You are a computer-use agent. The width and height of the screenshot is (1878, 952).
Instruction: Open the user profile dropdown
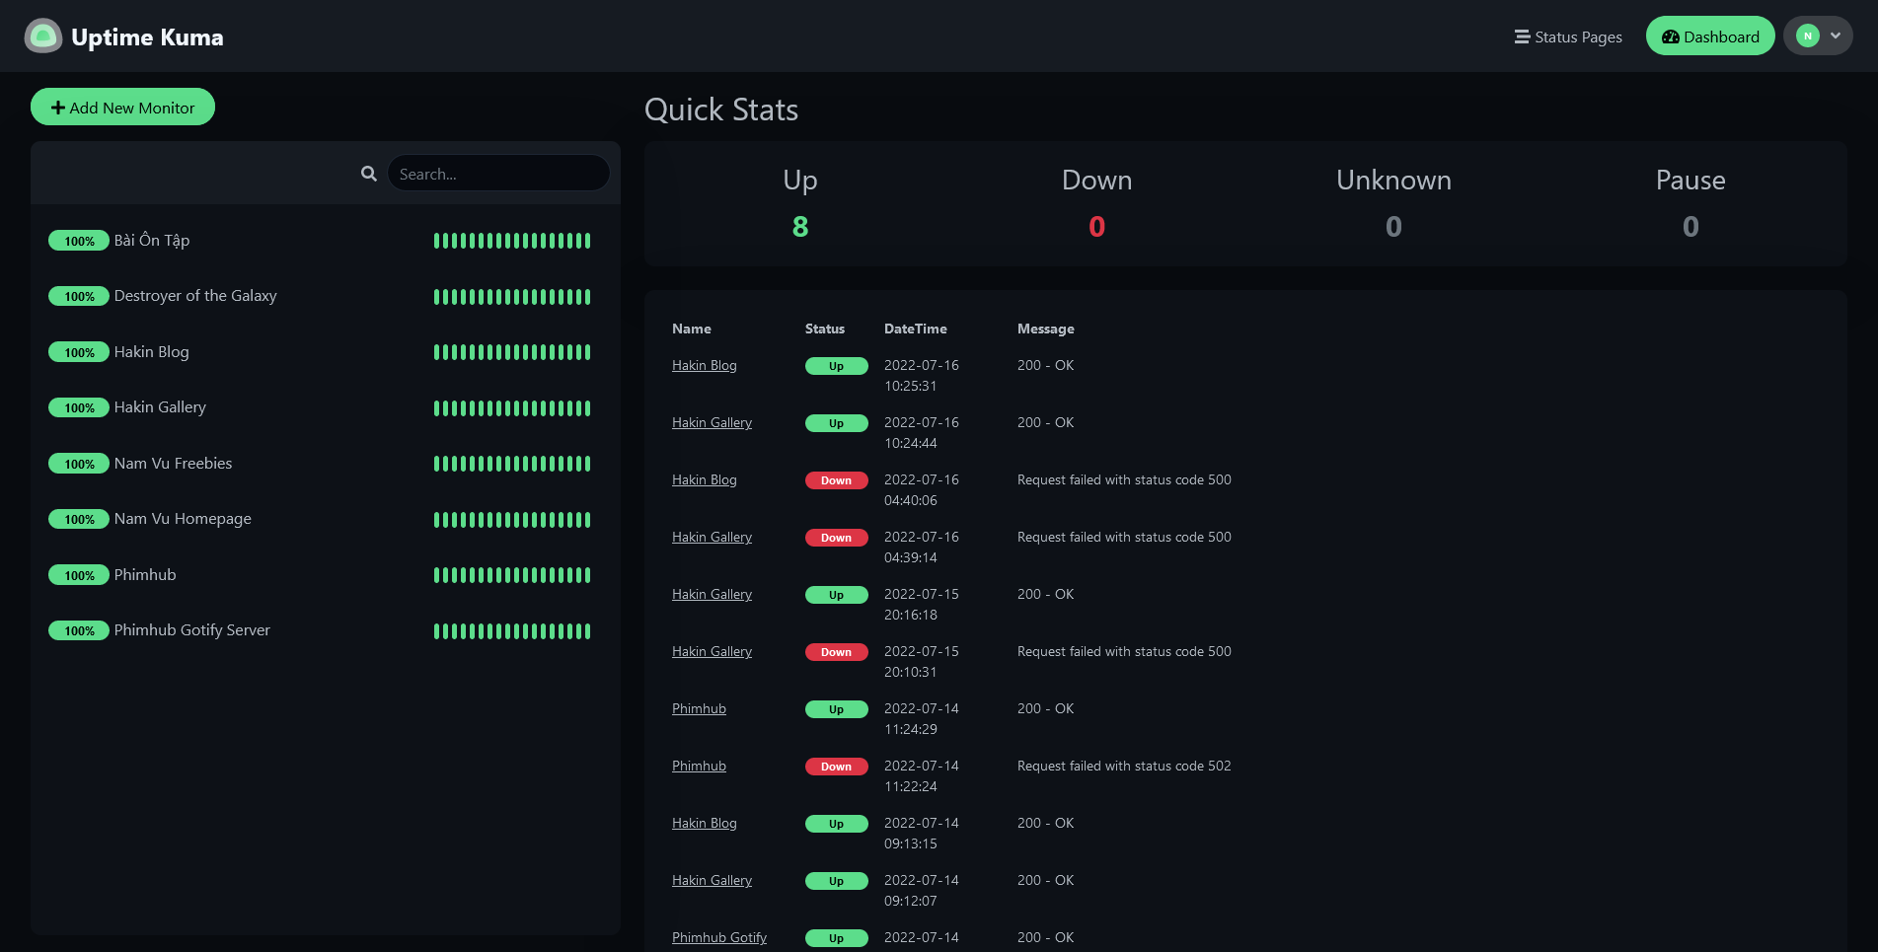click(1818, 36)
